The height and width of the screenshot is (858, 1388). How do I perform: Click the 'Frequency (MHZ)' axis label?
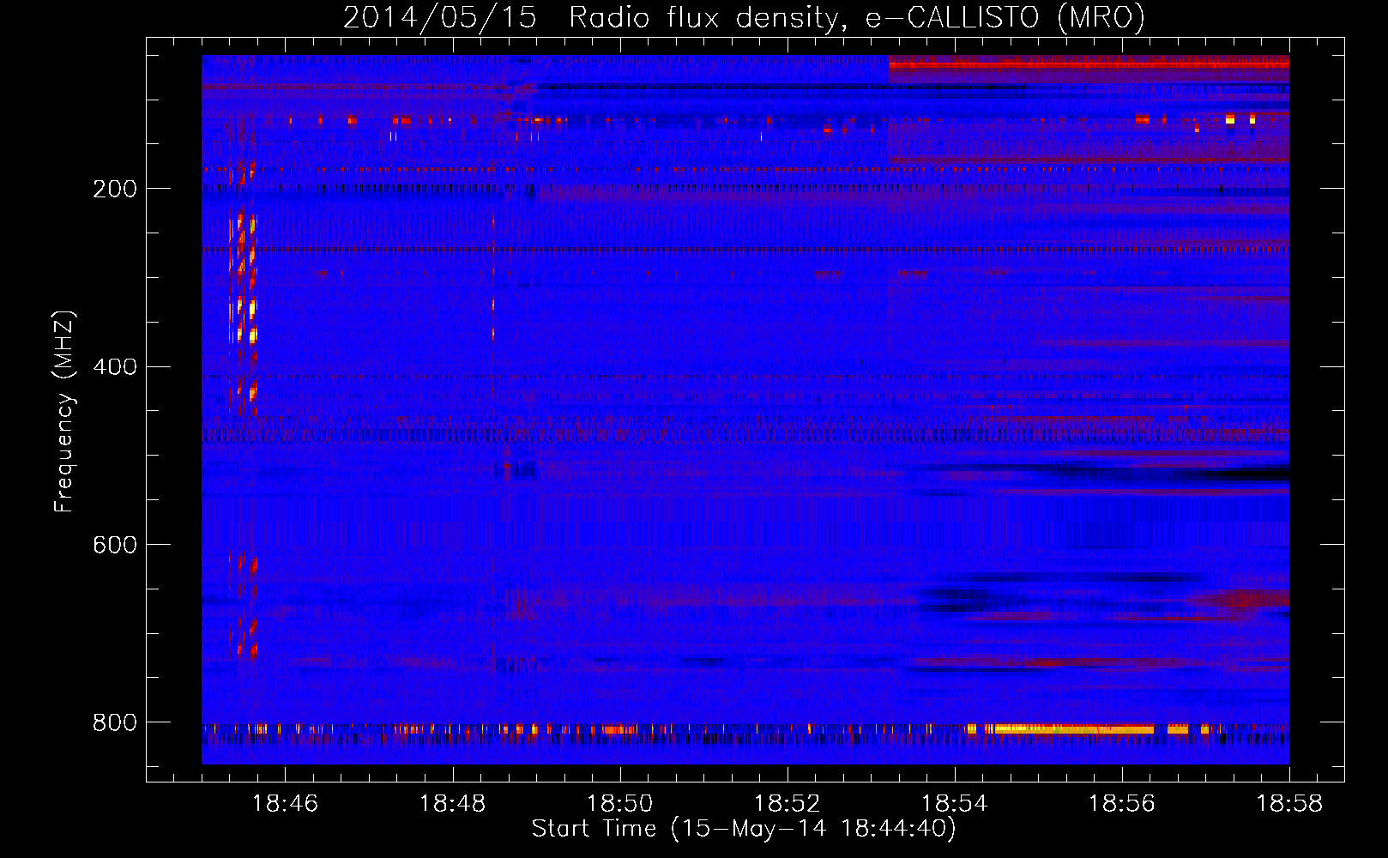[x=64, y=412]
